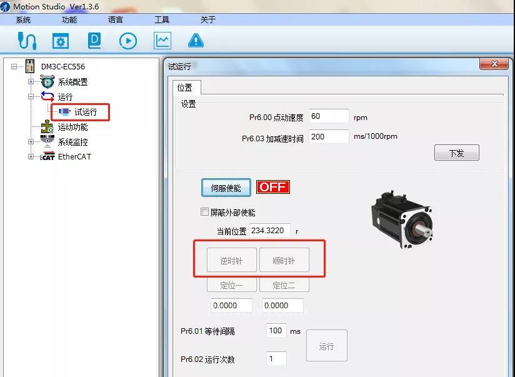
Task: Click the 运行 red-blue arrows icon
Action: [x=47, y=97]
